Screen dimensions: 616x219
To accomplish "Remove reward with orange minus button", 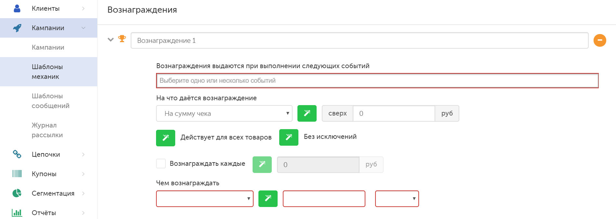I will pos(600,41).
